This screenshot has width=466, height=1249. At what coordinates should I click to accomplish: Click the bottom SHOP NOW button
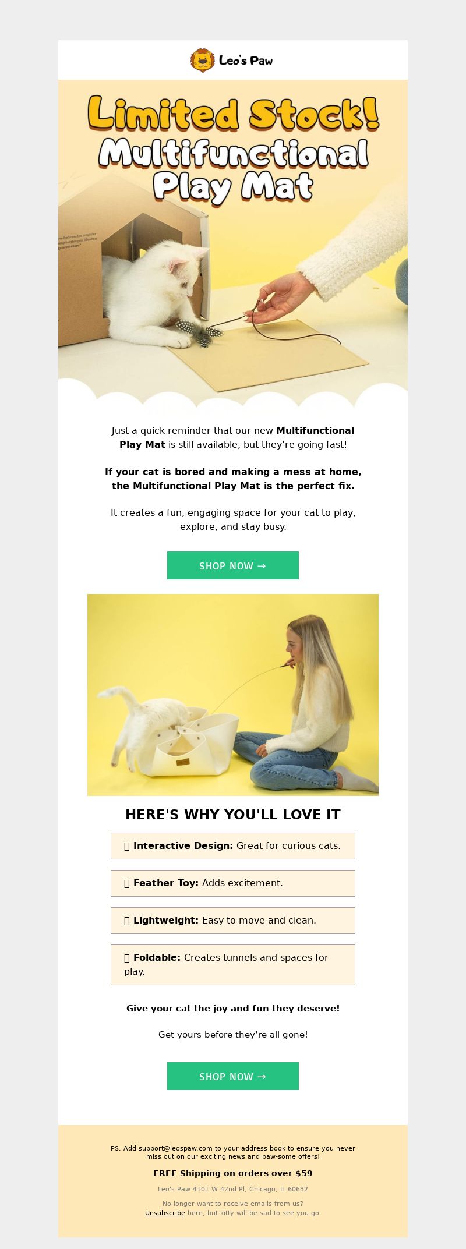click(x=233, y=1076)
